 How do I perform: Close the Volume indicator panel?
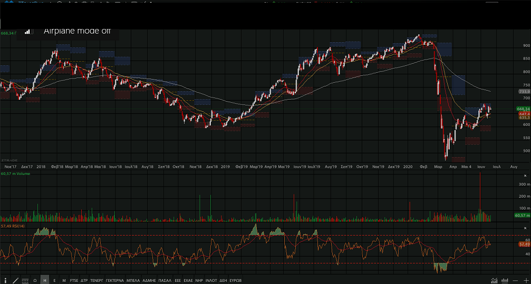tap(524, 175)
